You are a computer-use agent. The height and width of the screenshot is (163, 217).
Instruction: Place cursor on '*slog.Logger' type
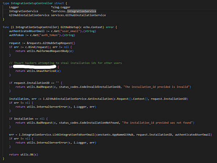tap(61, 7)
